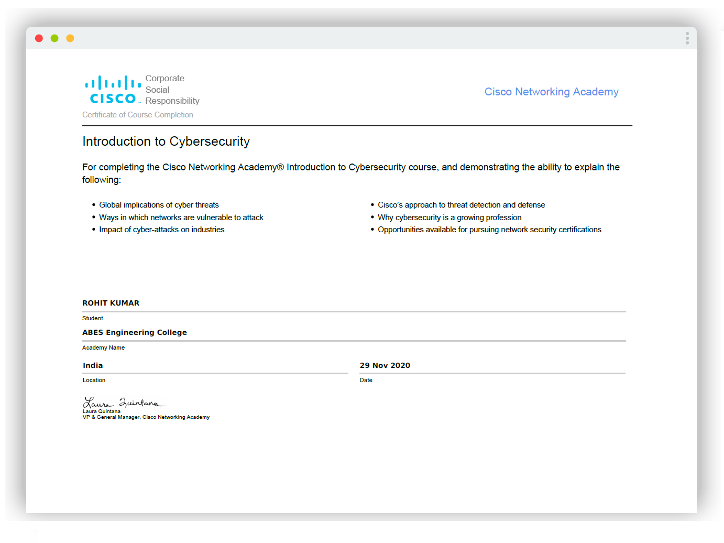Click 'Why cybersecurity is a growing profession' bullet

(x=449, y=218)
